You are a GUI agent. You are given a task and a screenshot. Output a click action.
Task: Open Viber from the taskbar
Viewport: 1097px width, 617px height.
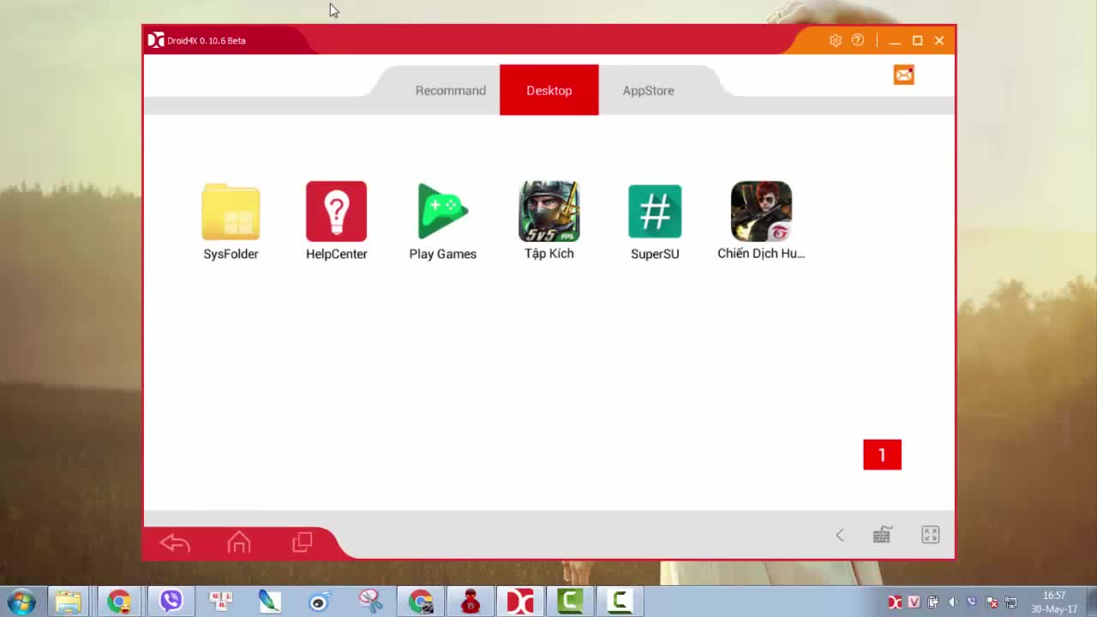click(x=171, y=602)
